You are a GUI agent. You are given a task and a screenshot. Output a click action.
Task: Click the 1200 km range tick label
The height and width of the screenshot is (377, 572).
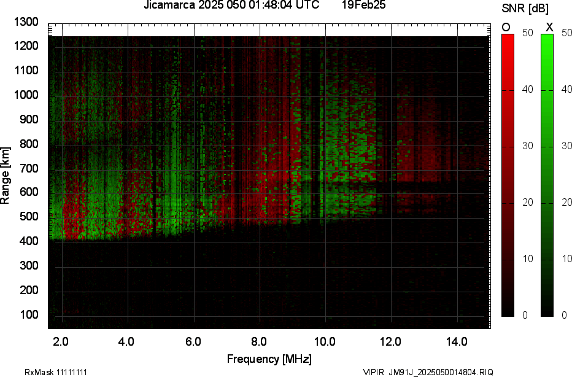[x=26, y=45]
